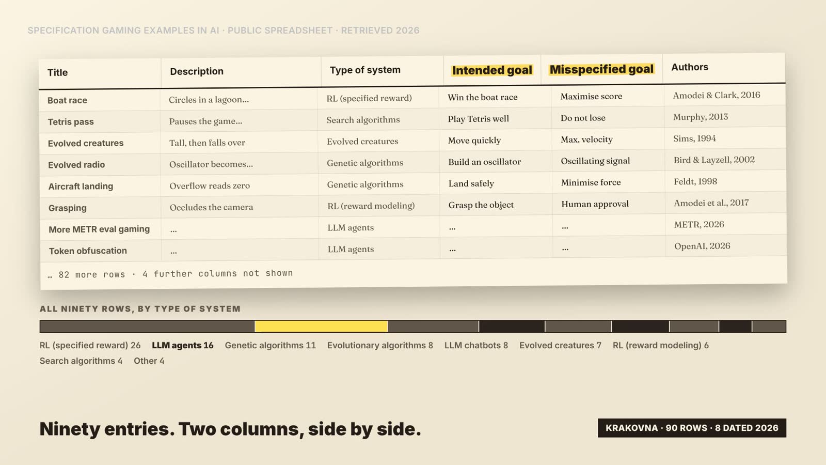Select the bold "LLM agents 16" legend label
826x465 pixels.
pyautogui.click(x=183, y=345)
